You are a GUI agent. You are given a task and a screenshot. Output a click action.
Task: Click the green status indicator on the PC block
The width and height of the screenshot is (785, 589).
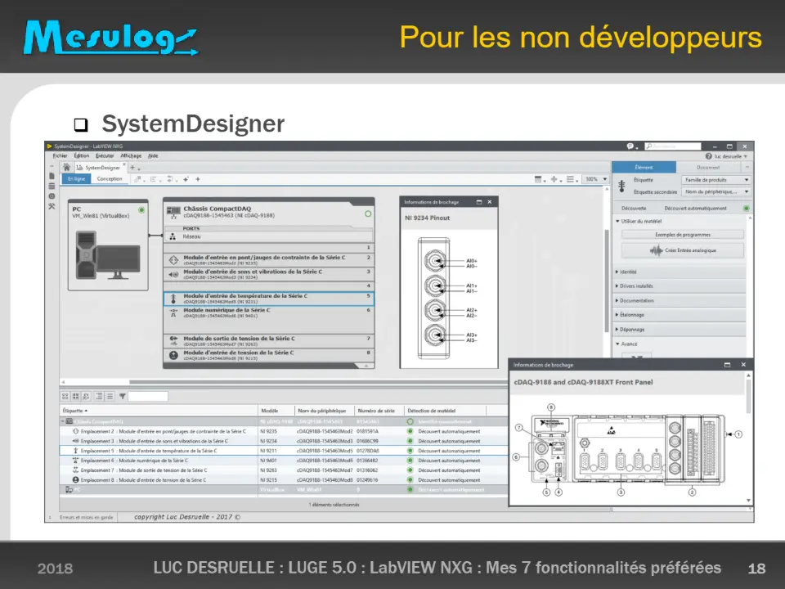[141, 210]
